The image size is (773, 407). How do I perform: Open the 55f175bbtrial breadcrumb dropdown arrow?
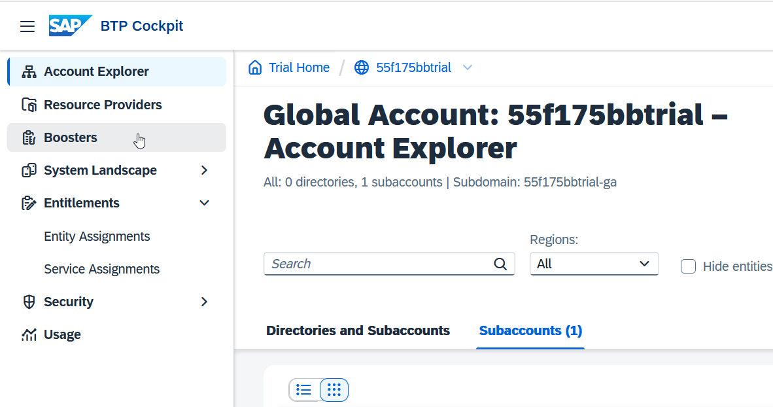[x=468, y=67]
